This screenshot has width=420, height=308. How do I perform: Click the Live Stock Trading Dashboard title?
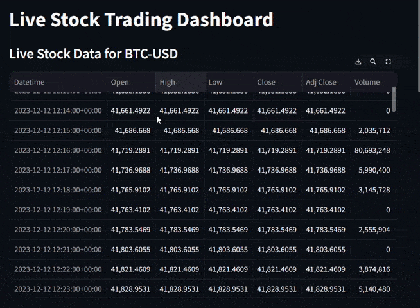click(x=141, y=20)
